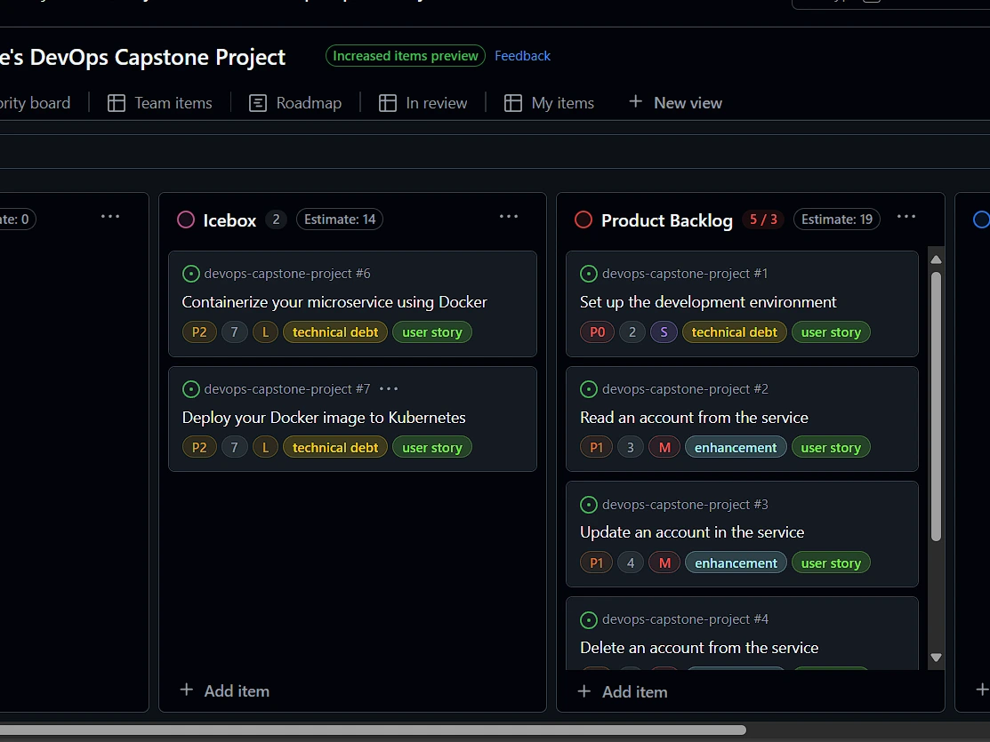Click the table layout icon beside Team items
This screenshot has width=990, height=742.
point(117,102)
